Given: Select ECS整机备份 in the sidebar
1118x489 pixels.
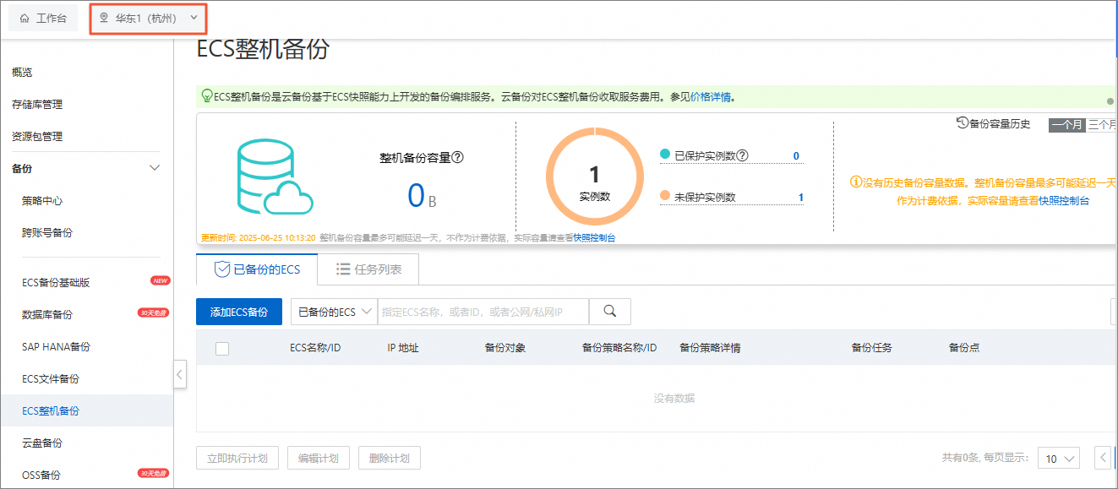Looking at the screenshot, I should pos(51,411).
